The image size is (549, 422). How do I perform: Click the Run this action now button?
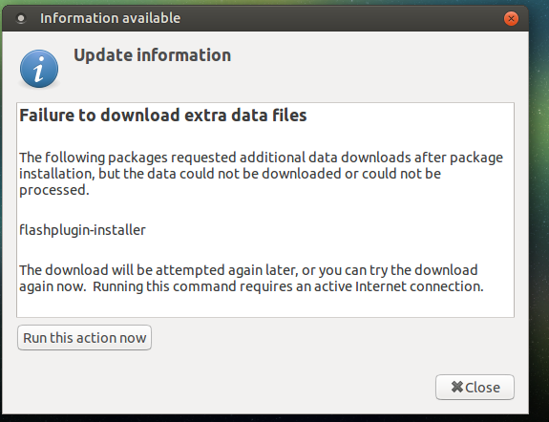pos(84,338)
